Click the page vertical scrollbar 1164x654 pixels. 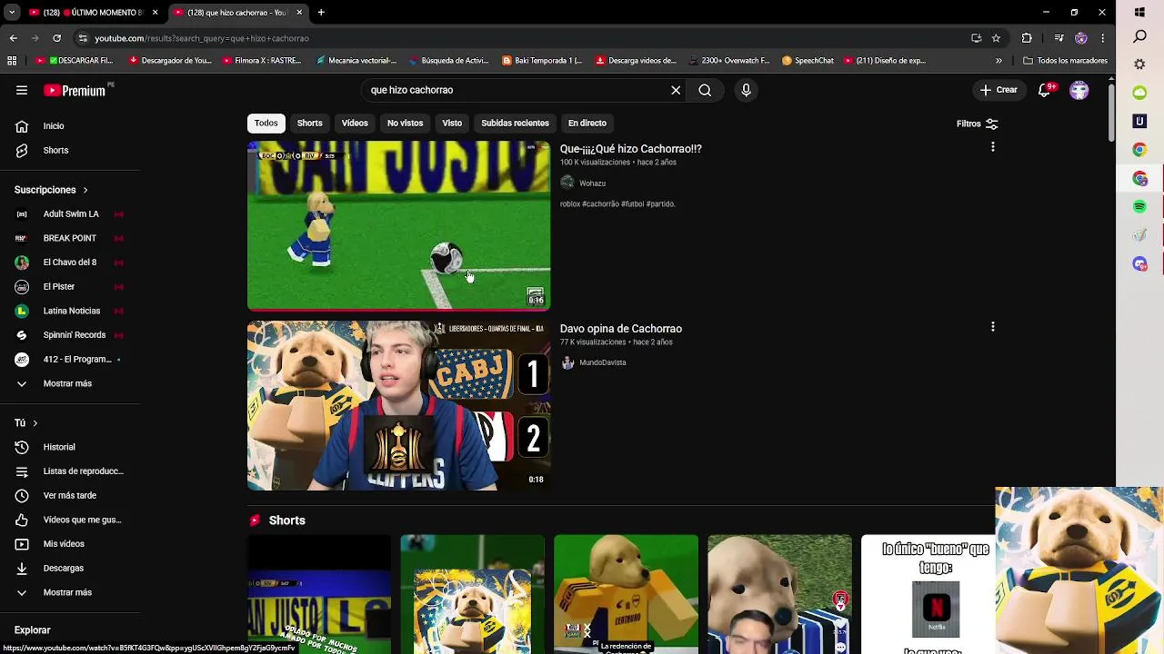pos(1110,111)
